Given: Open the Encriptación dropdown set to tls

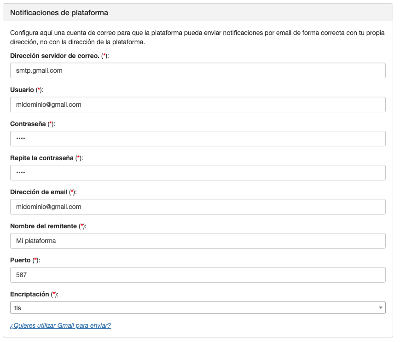Looking at the screenshot, I should click(197, 307).
